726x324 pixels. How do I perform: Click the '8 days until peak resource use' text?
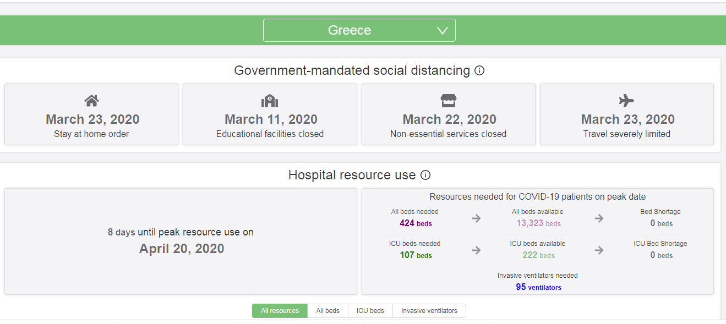click(181, 232)
